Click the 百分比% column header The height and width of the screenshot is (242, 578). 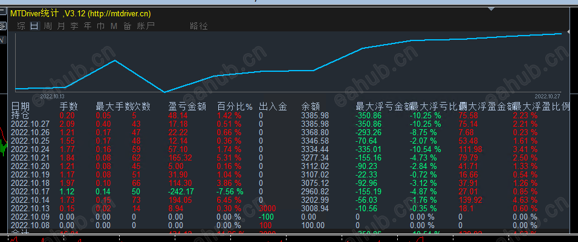(235, 107)
